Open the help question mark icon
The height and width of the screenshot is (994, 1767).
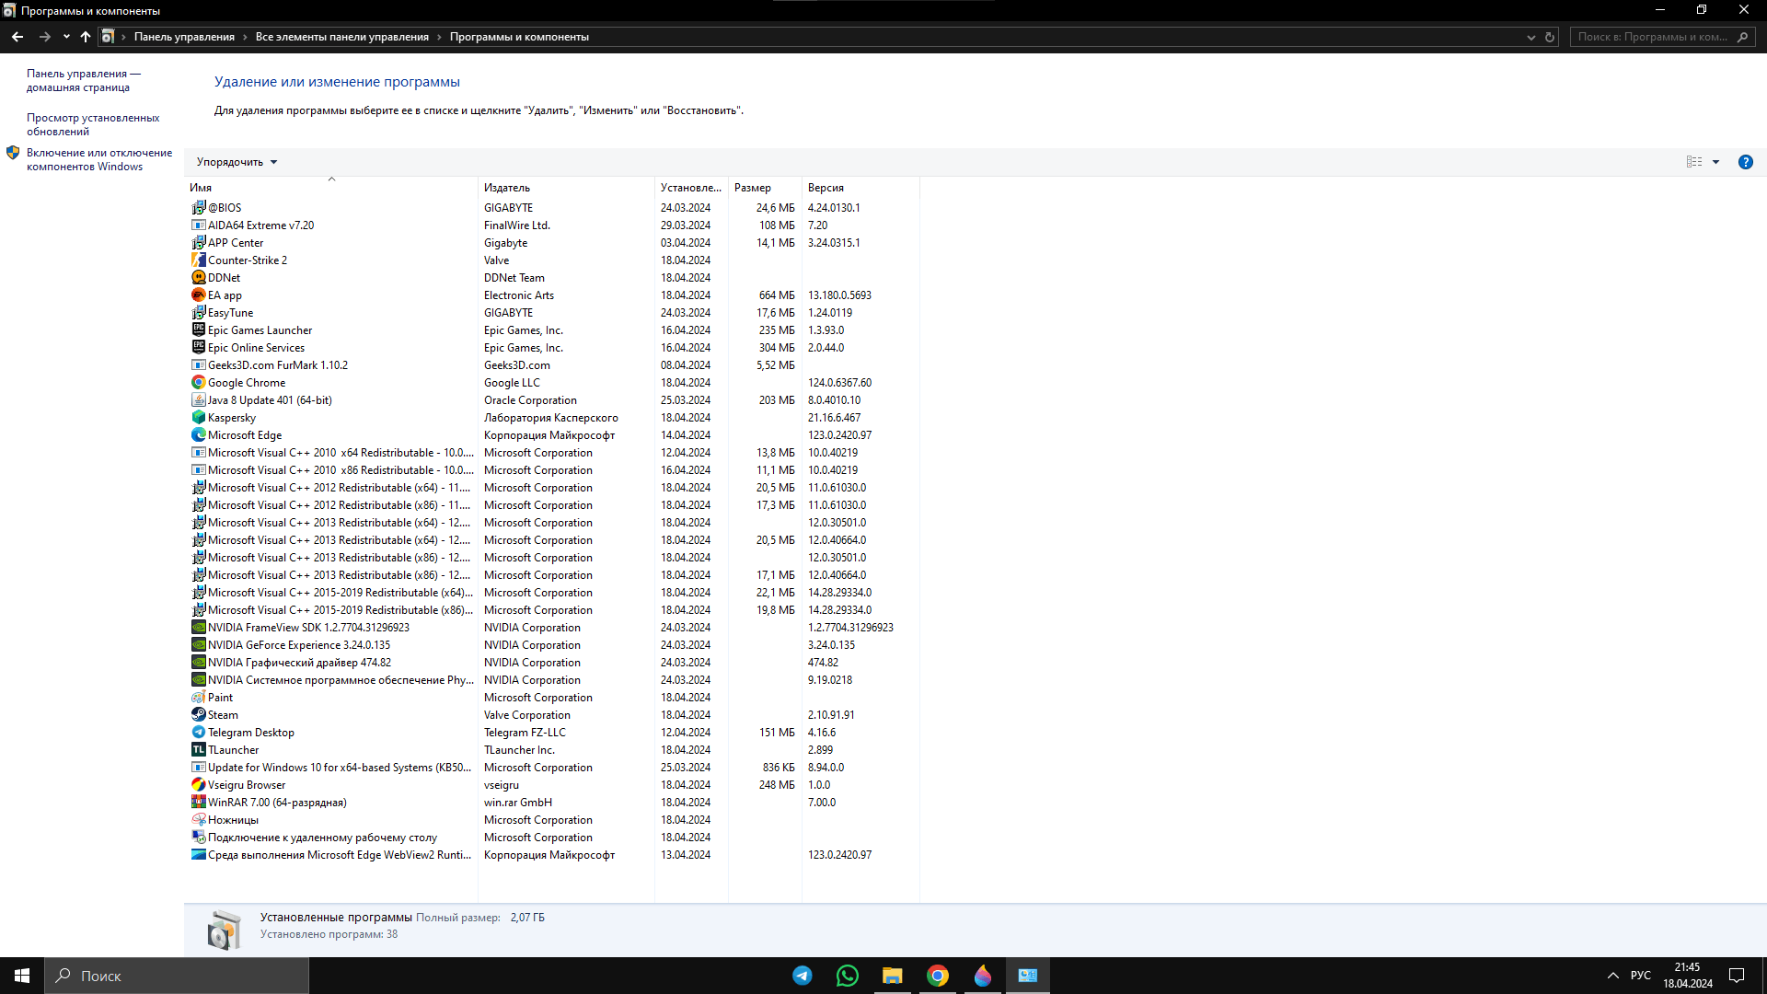tap(1745, 162)
